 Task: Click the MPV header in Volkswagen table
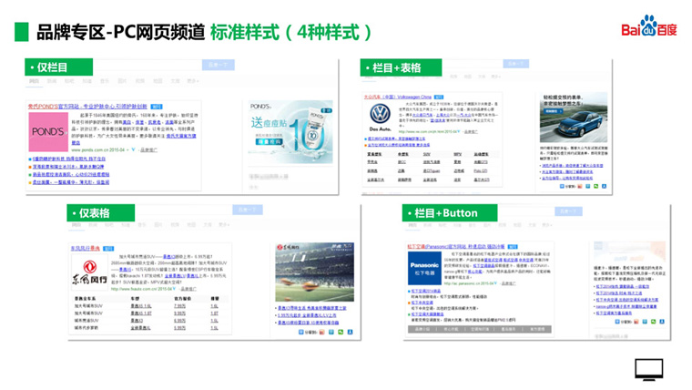[458, 154]
